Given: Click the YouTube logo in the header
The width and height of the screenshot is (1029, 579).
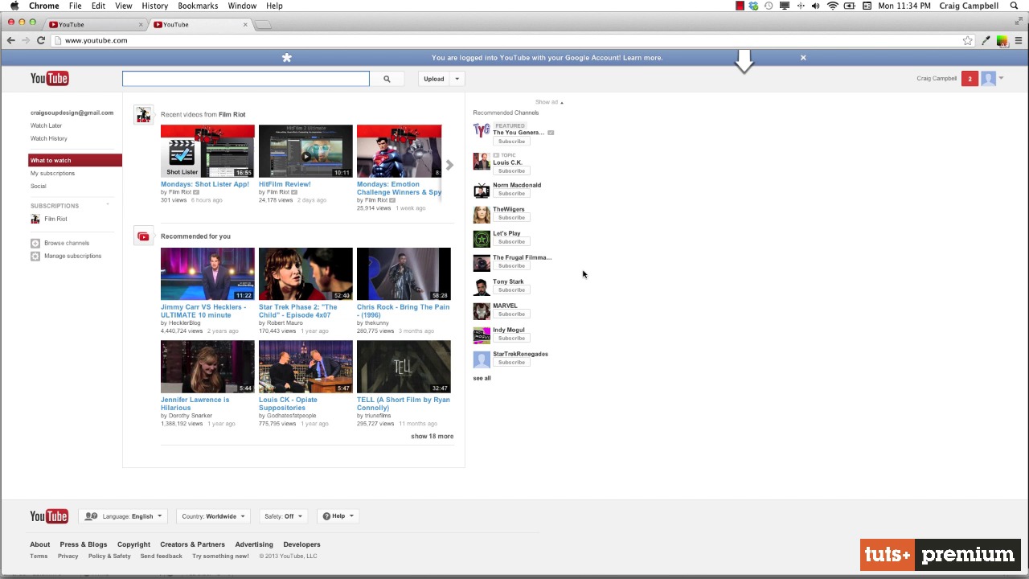Looking at the screenshot, I should coord(49,78).
